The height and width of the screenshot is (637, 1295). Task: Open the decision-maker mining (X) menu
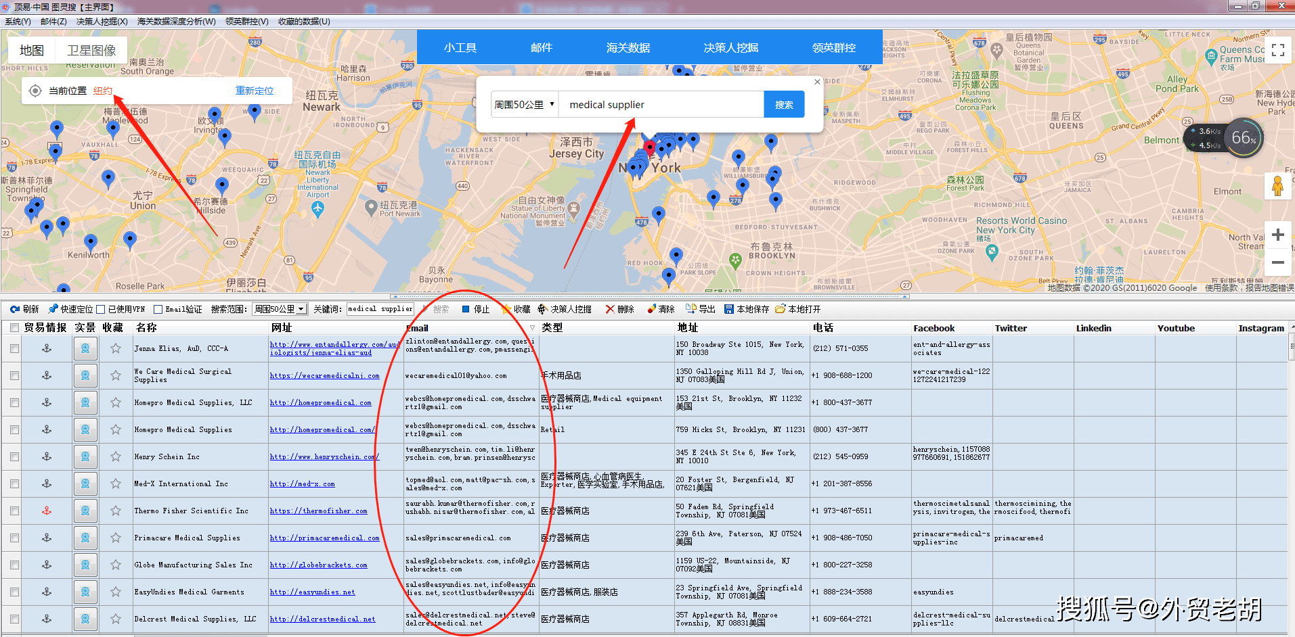click(102, 21)
